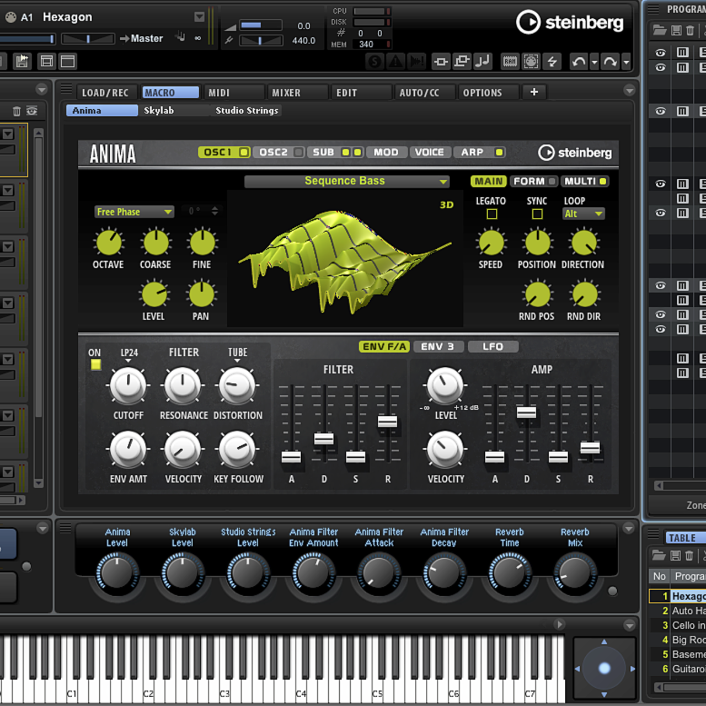
Task: Enable the Legato checkbox
Action: (492, 214)
